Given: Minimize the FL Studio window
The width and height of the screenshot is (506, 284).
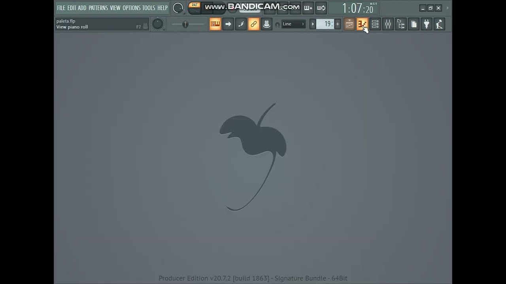Looking at the screenshot, I should point(423,8).
